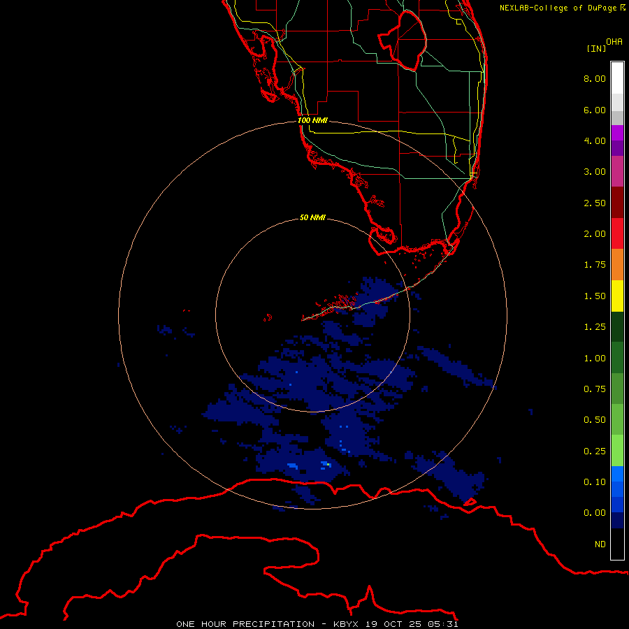
Task: Click the yellow-green peak rainfall pixel south of the radar
Action: tap(328, 465)
